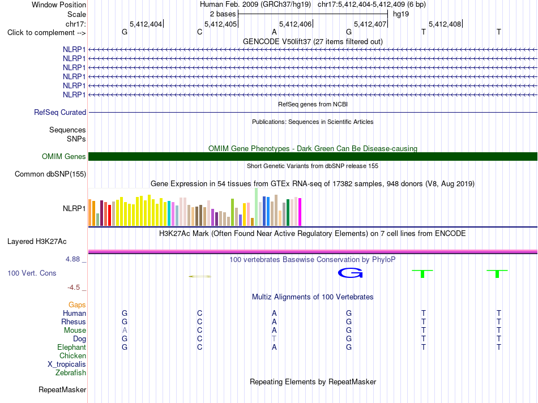Click the 'Sequences' label under Publications
Image resolution: width=538 pixels, height=403 pixels.
click(x=67, y=130)
